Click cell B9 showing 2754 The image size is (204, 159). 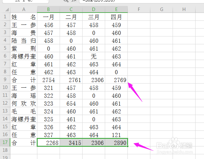click(48, 79)
